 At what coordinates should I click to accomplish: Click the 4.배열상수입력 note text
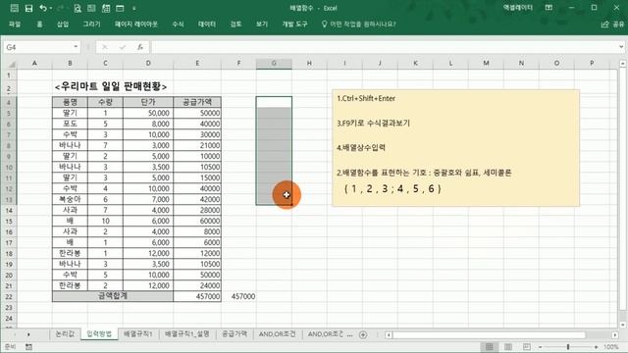361,148
